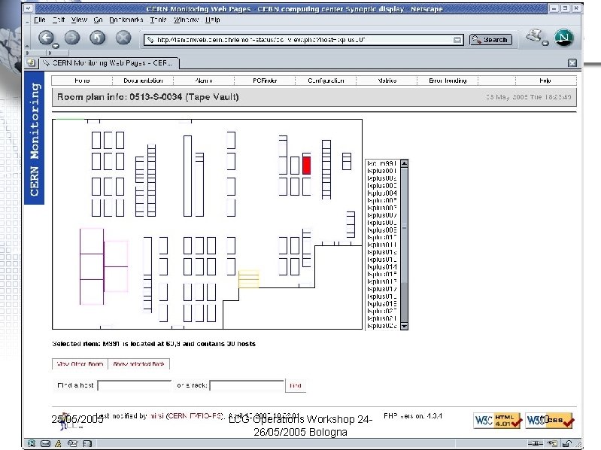Click the Navigator icon in status bar
Image resolution: width=601 pixels, height=450 pixels.
click(x=32, y=443)
